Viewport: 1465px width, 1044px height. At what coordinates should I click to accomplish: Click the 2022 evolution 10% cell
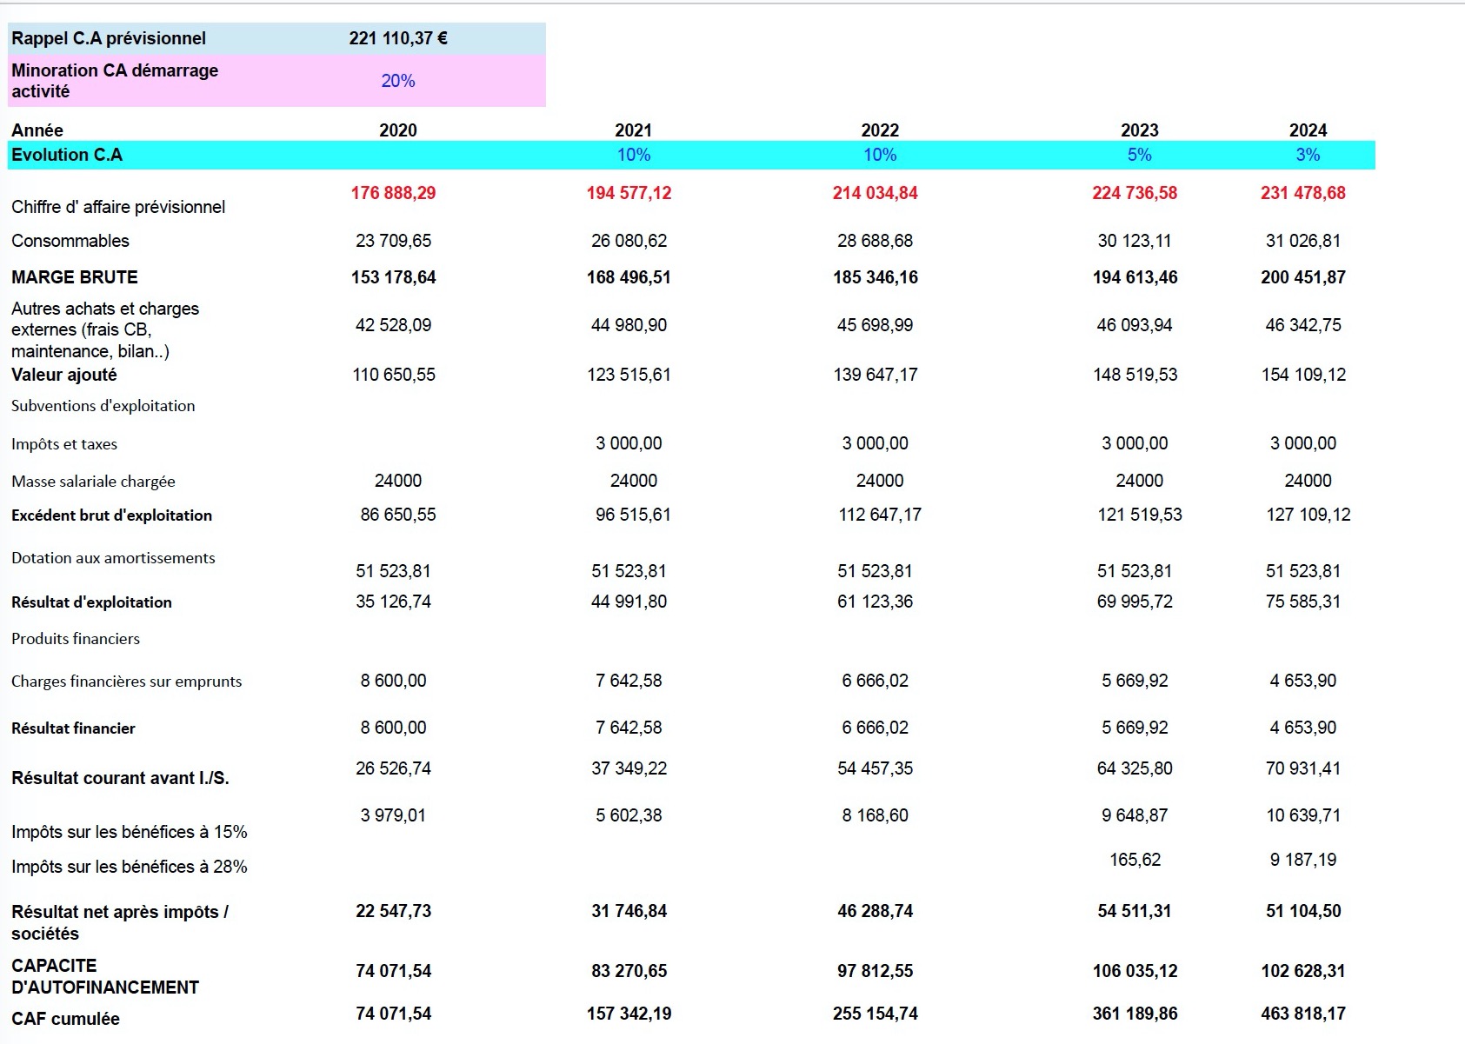coord(880,155)
